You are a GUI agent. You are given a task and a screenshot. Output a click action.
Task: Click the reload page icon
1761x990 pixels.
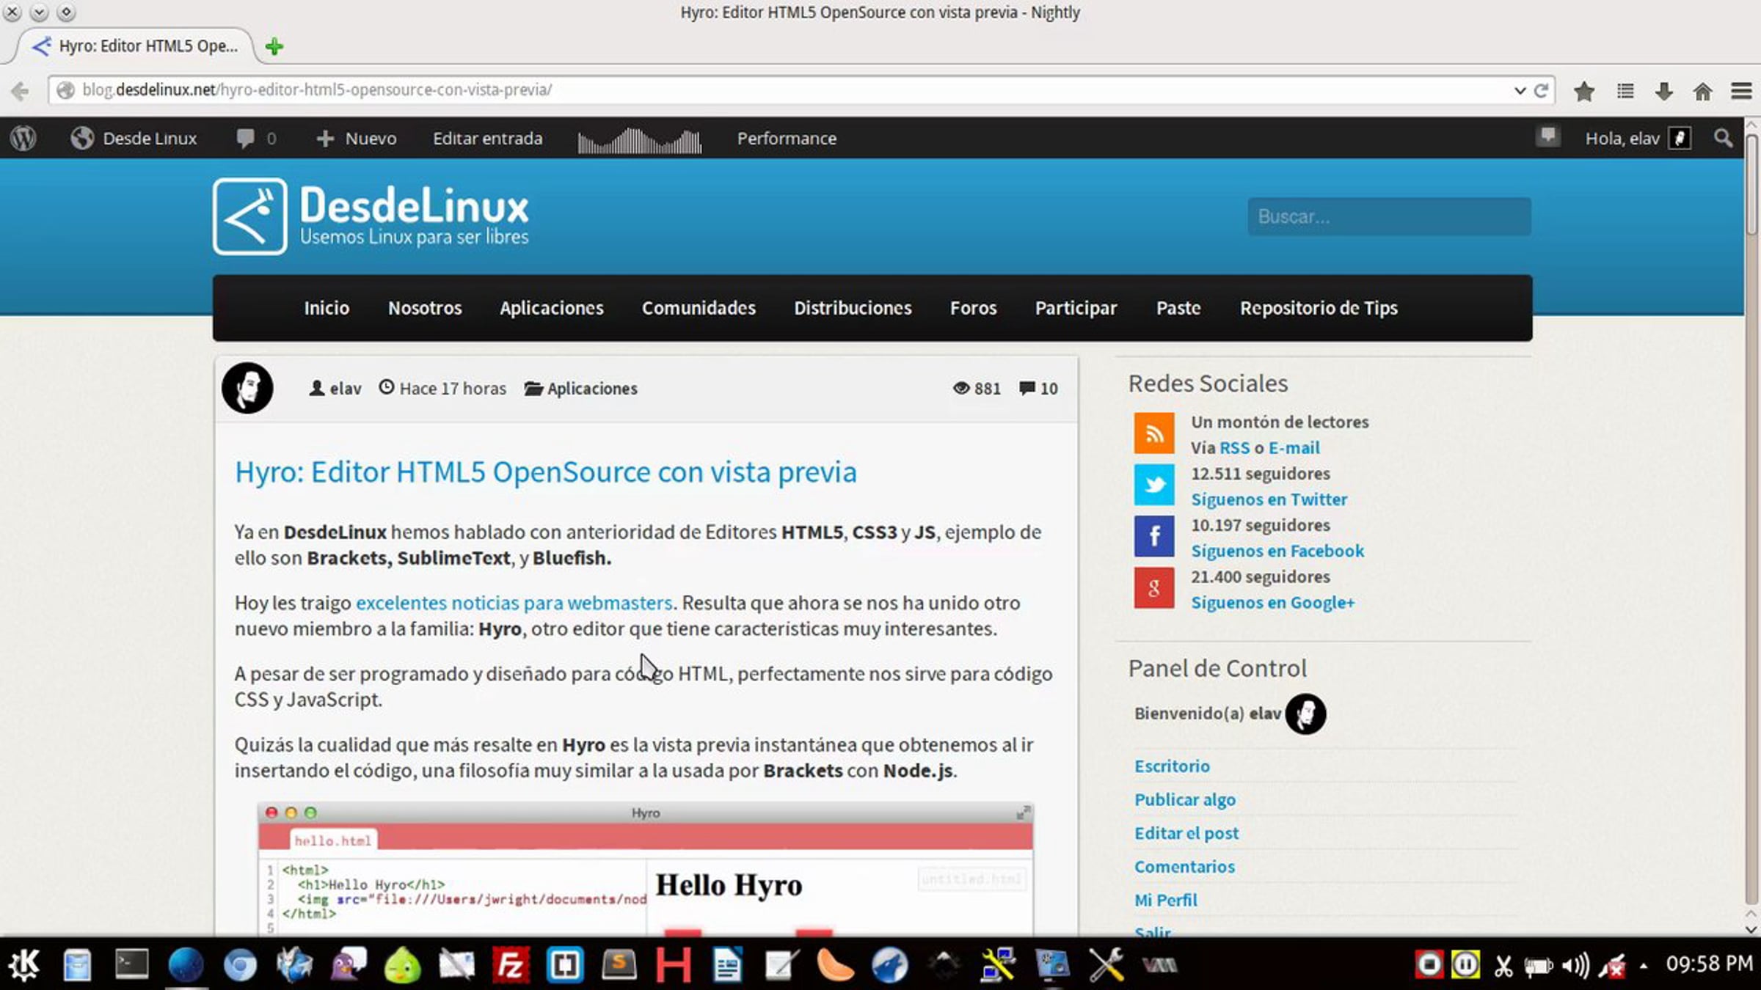click(x=1541, y=89)
